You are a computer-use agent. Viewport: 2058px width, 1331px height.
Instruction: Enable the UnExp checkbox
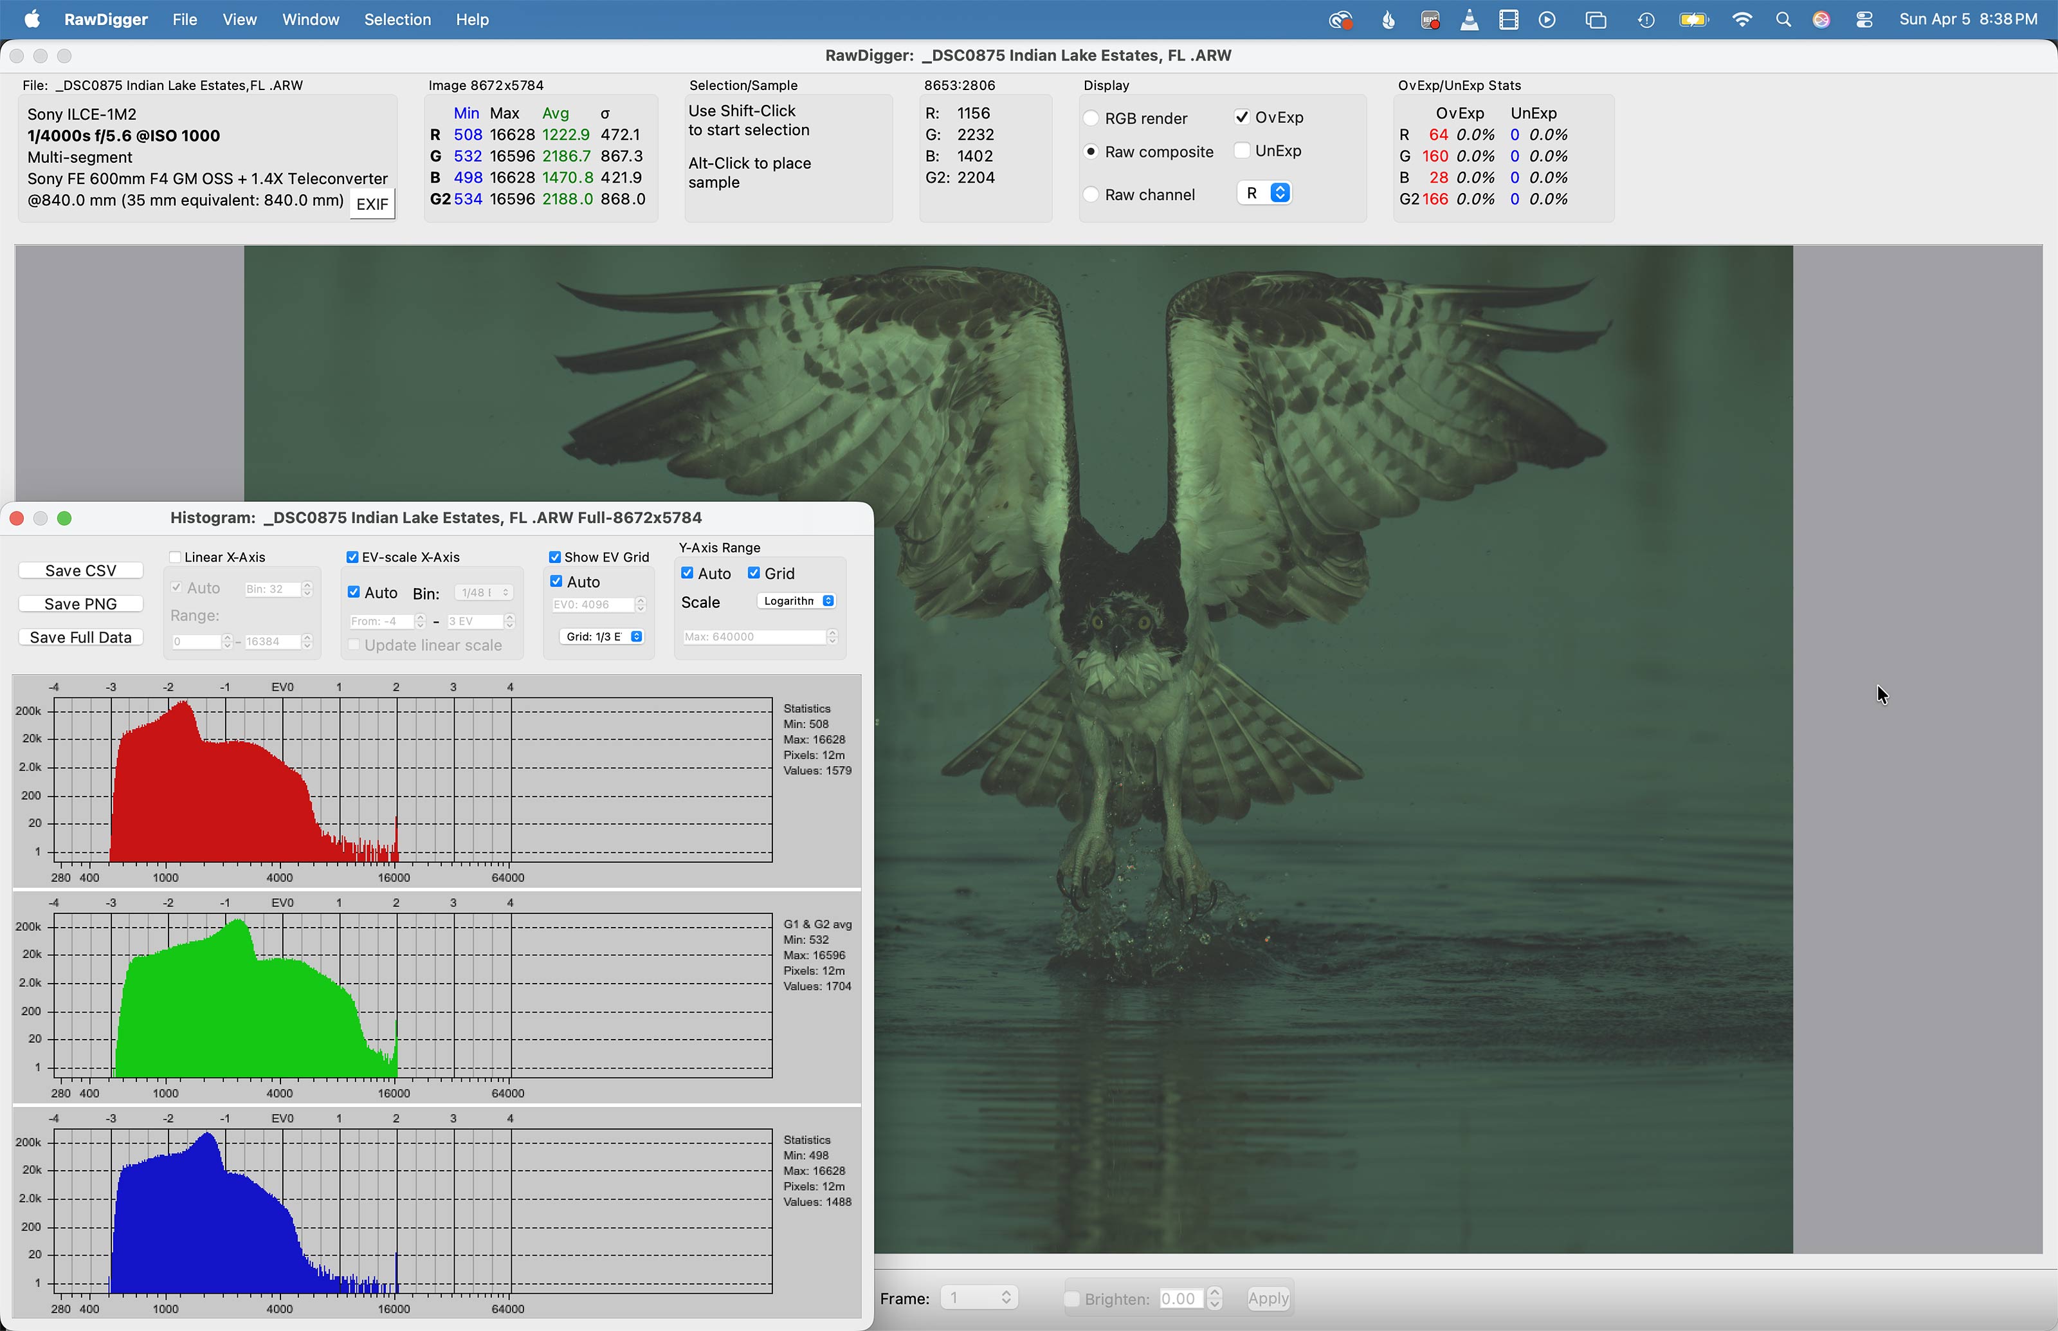(1243, 151)
